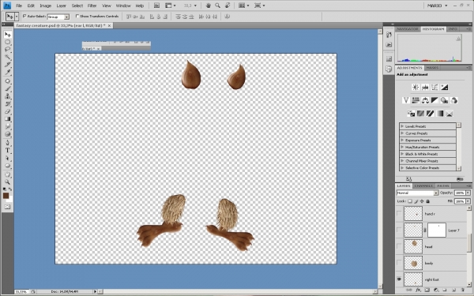The width and height of the screenshot is (474, 296).
Task: Toggle lock all for layer
Action: (x=427, y=201)
